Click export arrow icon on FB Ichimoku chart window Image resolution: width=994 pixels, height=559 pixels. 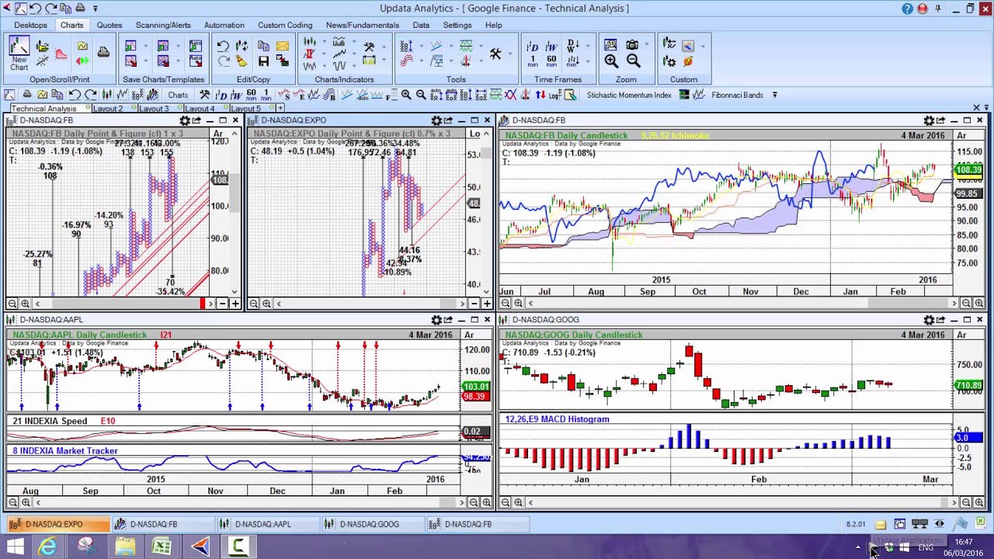click(x=940, y=120)
